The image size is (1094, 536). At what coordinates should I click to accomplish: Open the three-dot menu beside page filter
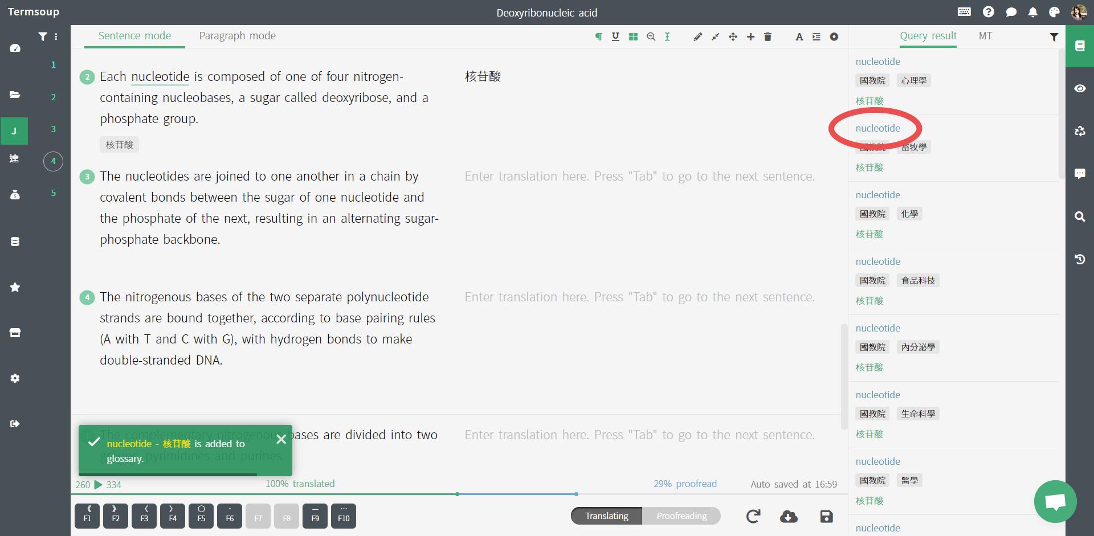click(x=56, y=36)
